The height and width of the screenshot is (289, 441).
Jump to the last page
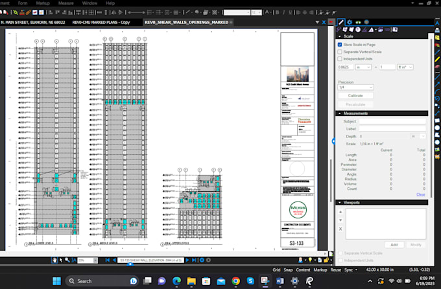[194, 260]
